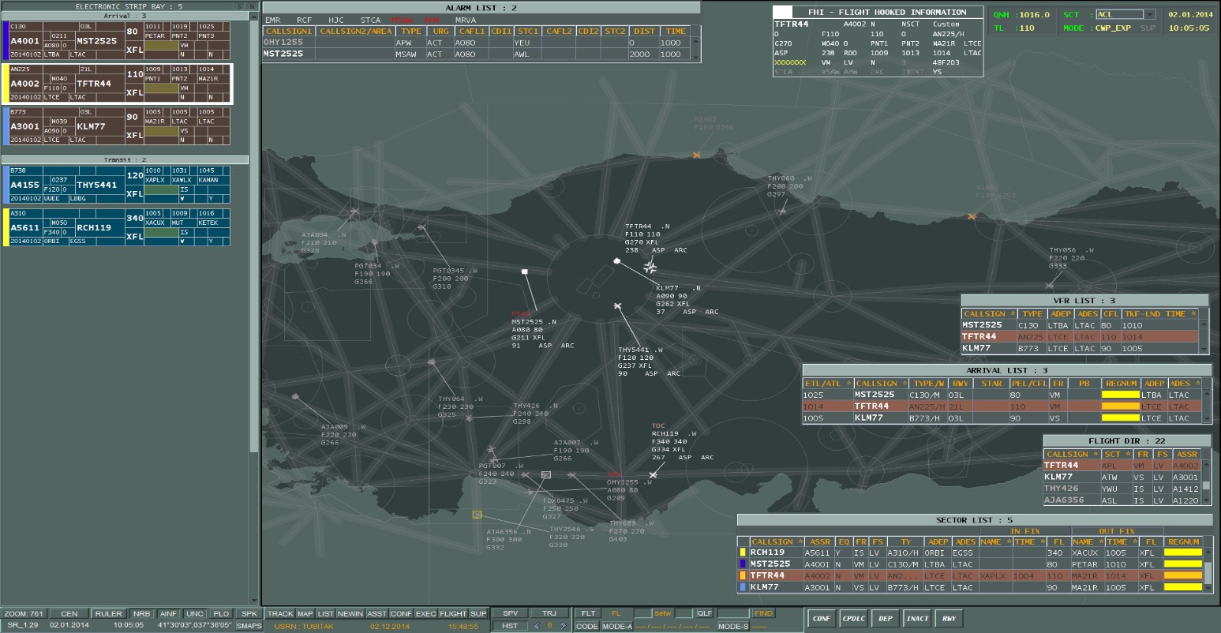Toggle the UNC option
Viewport: 1221px width, 633px height.
pyautogui.click(x=195, y=613)
